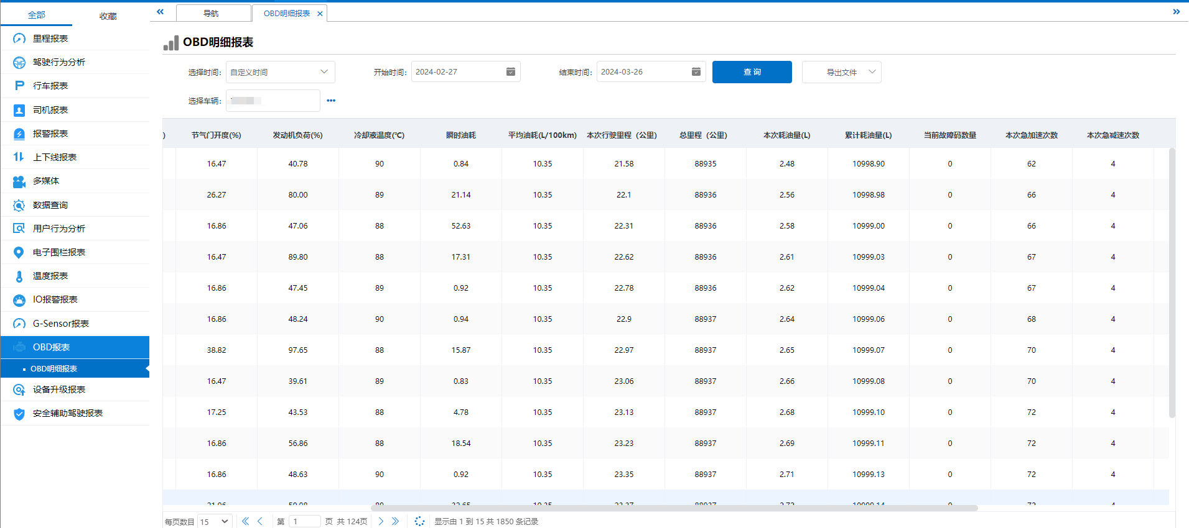The image size is (1189, 528).
Task: Open the 安全辅助驾驶报表 shield icon
Action: tap(19, 414)
